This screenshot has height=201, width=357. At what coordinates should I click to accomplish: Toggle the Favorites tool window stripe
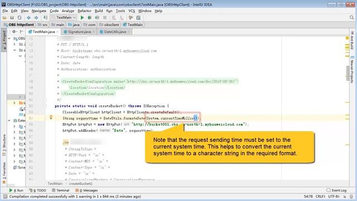pos(4,173)
